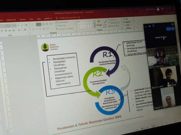The image size is (181, 135).
Task: Open the Shape Fill dropdown
Action: [x=112, y=20]
